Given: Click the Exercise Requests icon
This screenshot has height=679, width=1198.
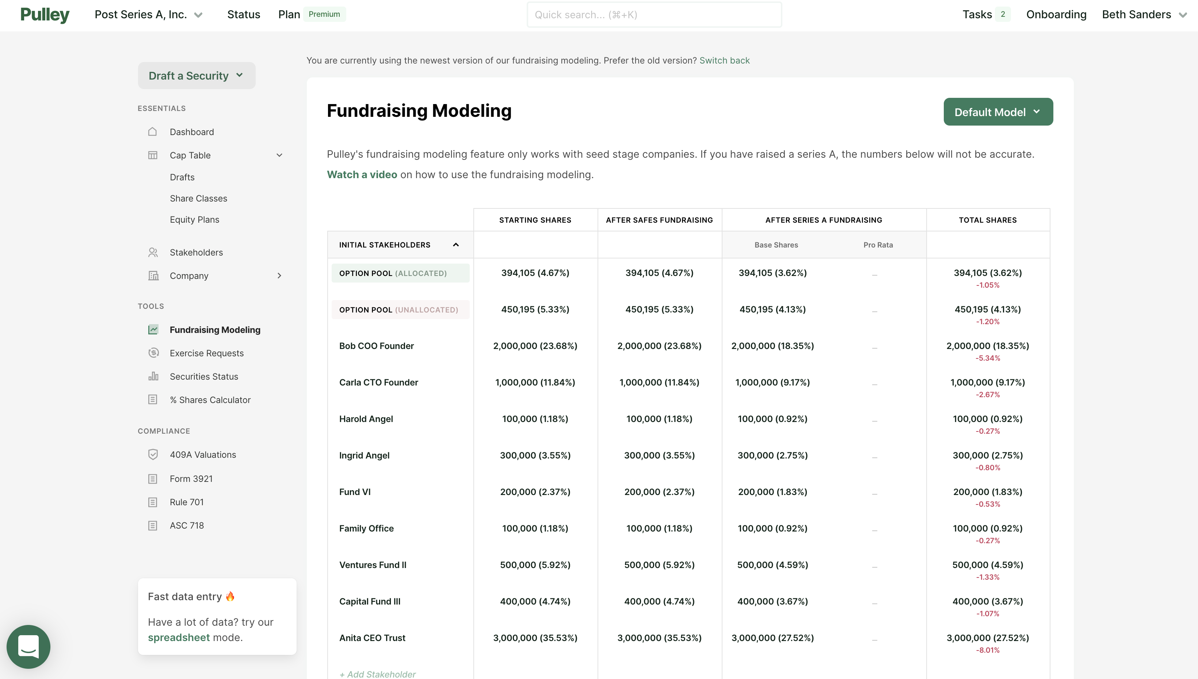Looking at the screenshot, I should 153,353.
